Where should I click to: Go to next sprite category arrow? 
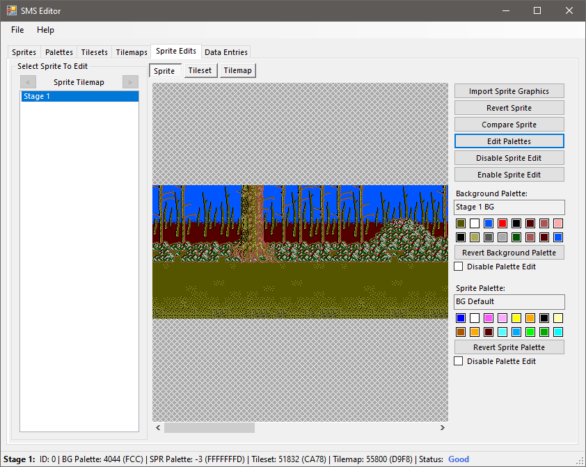[x=130, y=82]
